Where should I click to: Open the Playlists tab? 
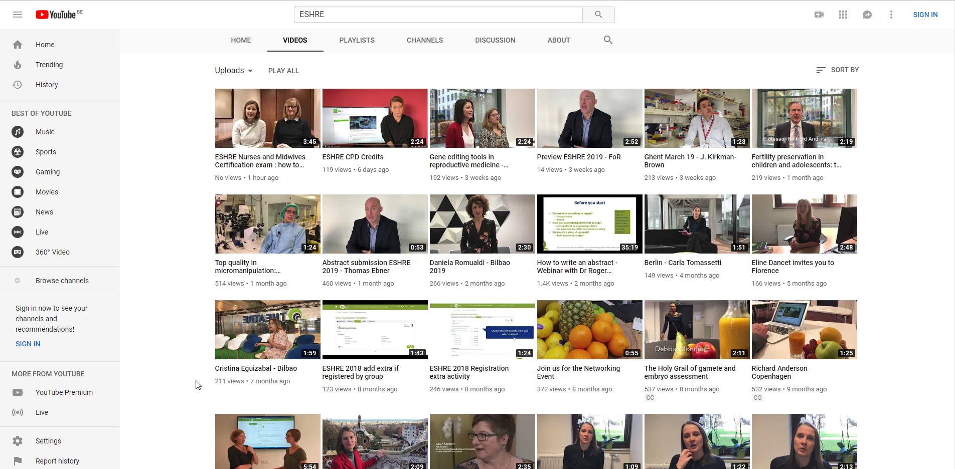click(x=357, y=40)
